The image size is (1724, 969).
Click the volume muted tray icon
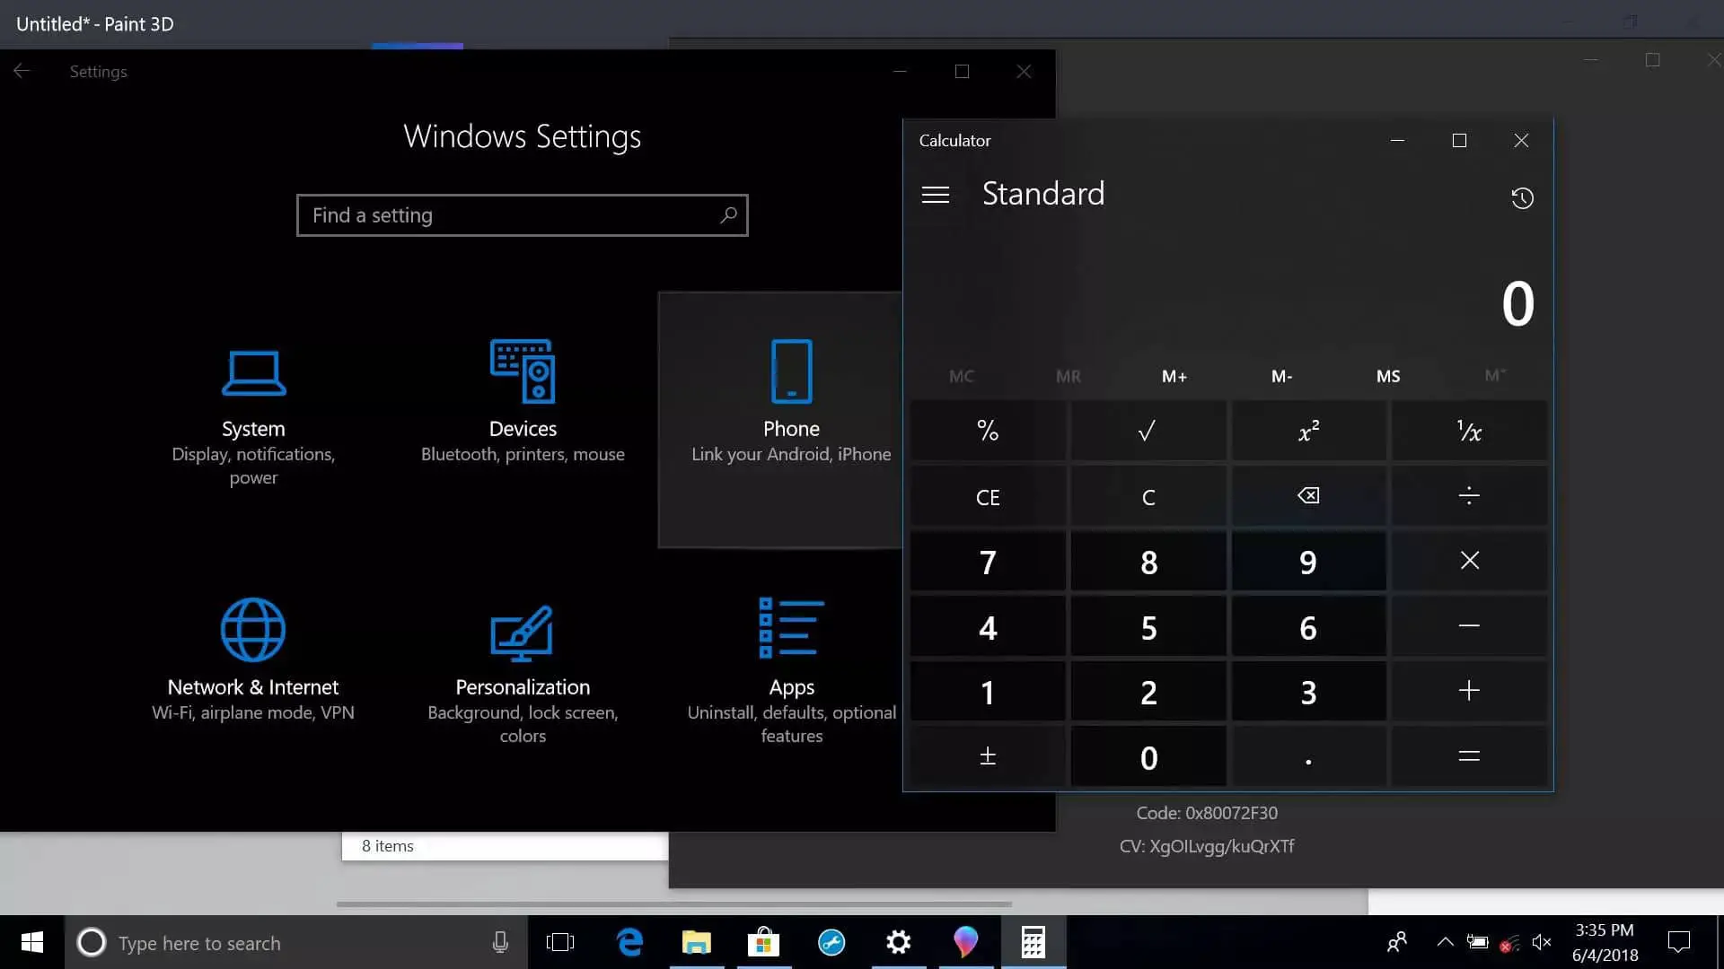pos(1542,942)
